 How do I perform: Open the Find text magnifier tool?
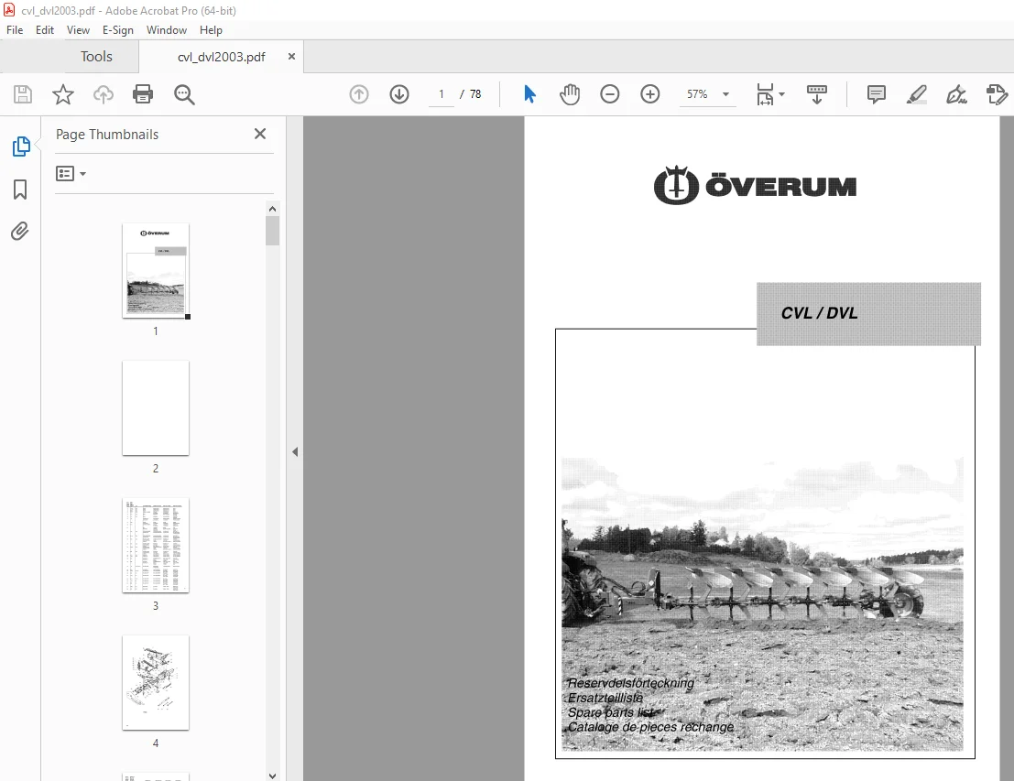(x=184, y=94)
